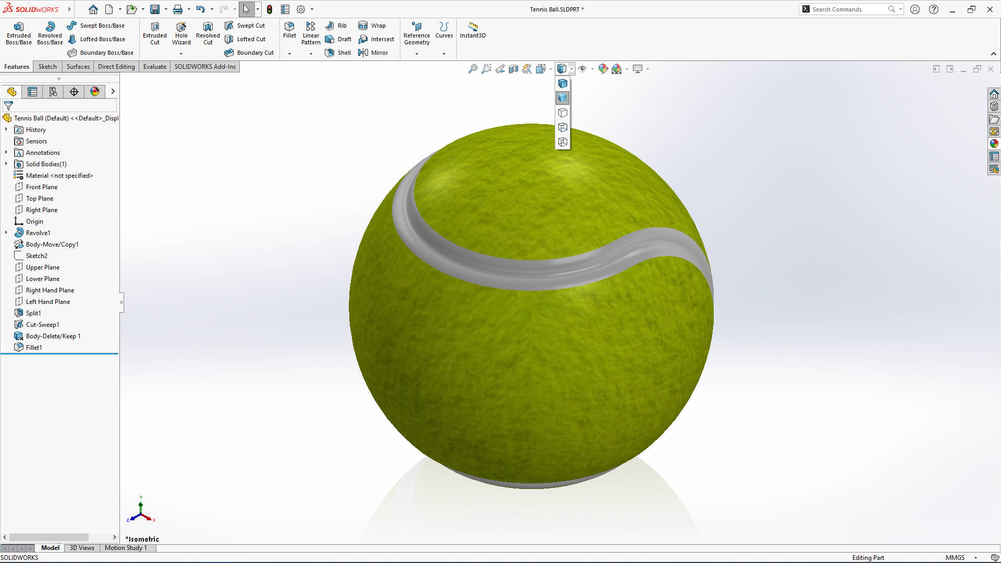Switch to Wireframe display style
The width and height of the screenshot is (1001, 563).
pos(563,142)
